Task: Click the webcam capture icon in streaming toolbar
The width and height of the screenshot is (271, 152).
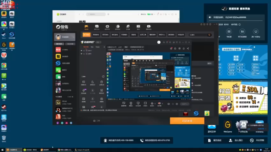Action: 131,103
